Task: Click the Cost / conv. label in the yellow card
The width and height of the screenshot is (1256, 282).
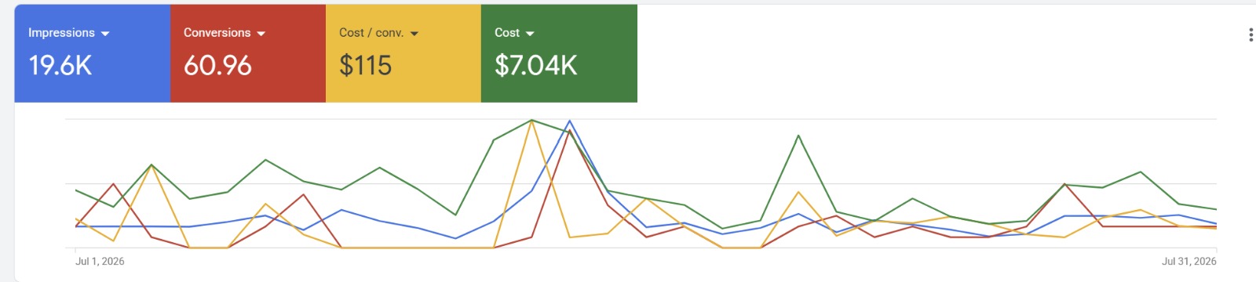Action: (x=371, y=33)
